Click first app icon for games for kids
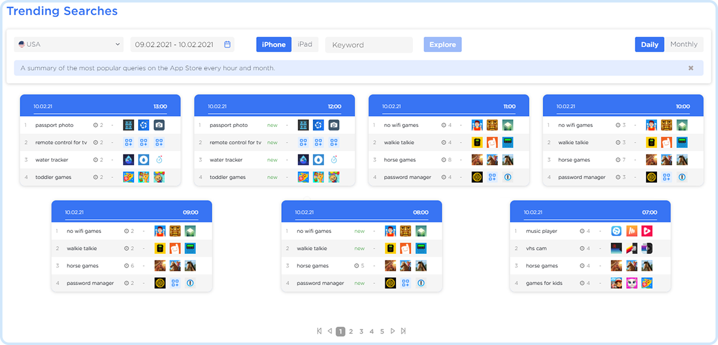This screenshot has height=345, width=718. pos(616,283)
